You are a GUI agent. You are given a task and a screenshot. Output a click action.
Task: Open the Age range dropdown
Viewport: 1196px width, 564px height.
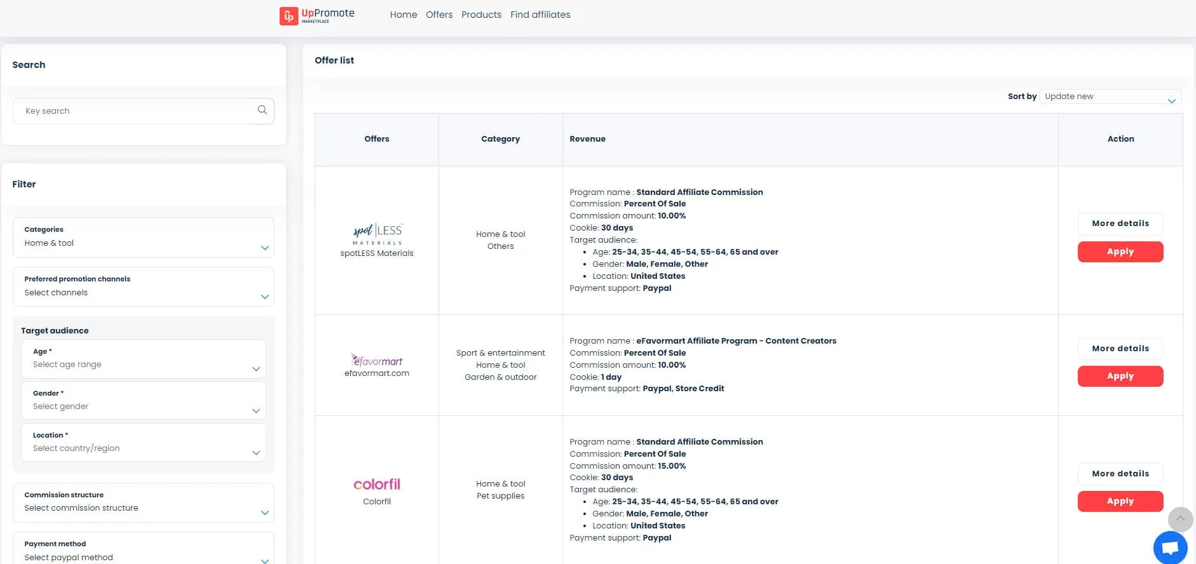pos(144,359)
